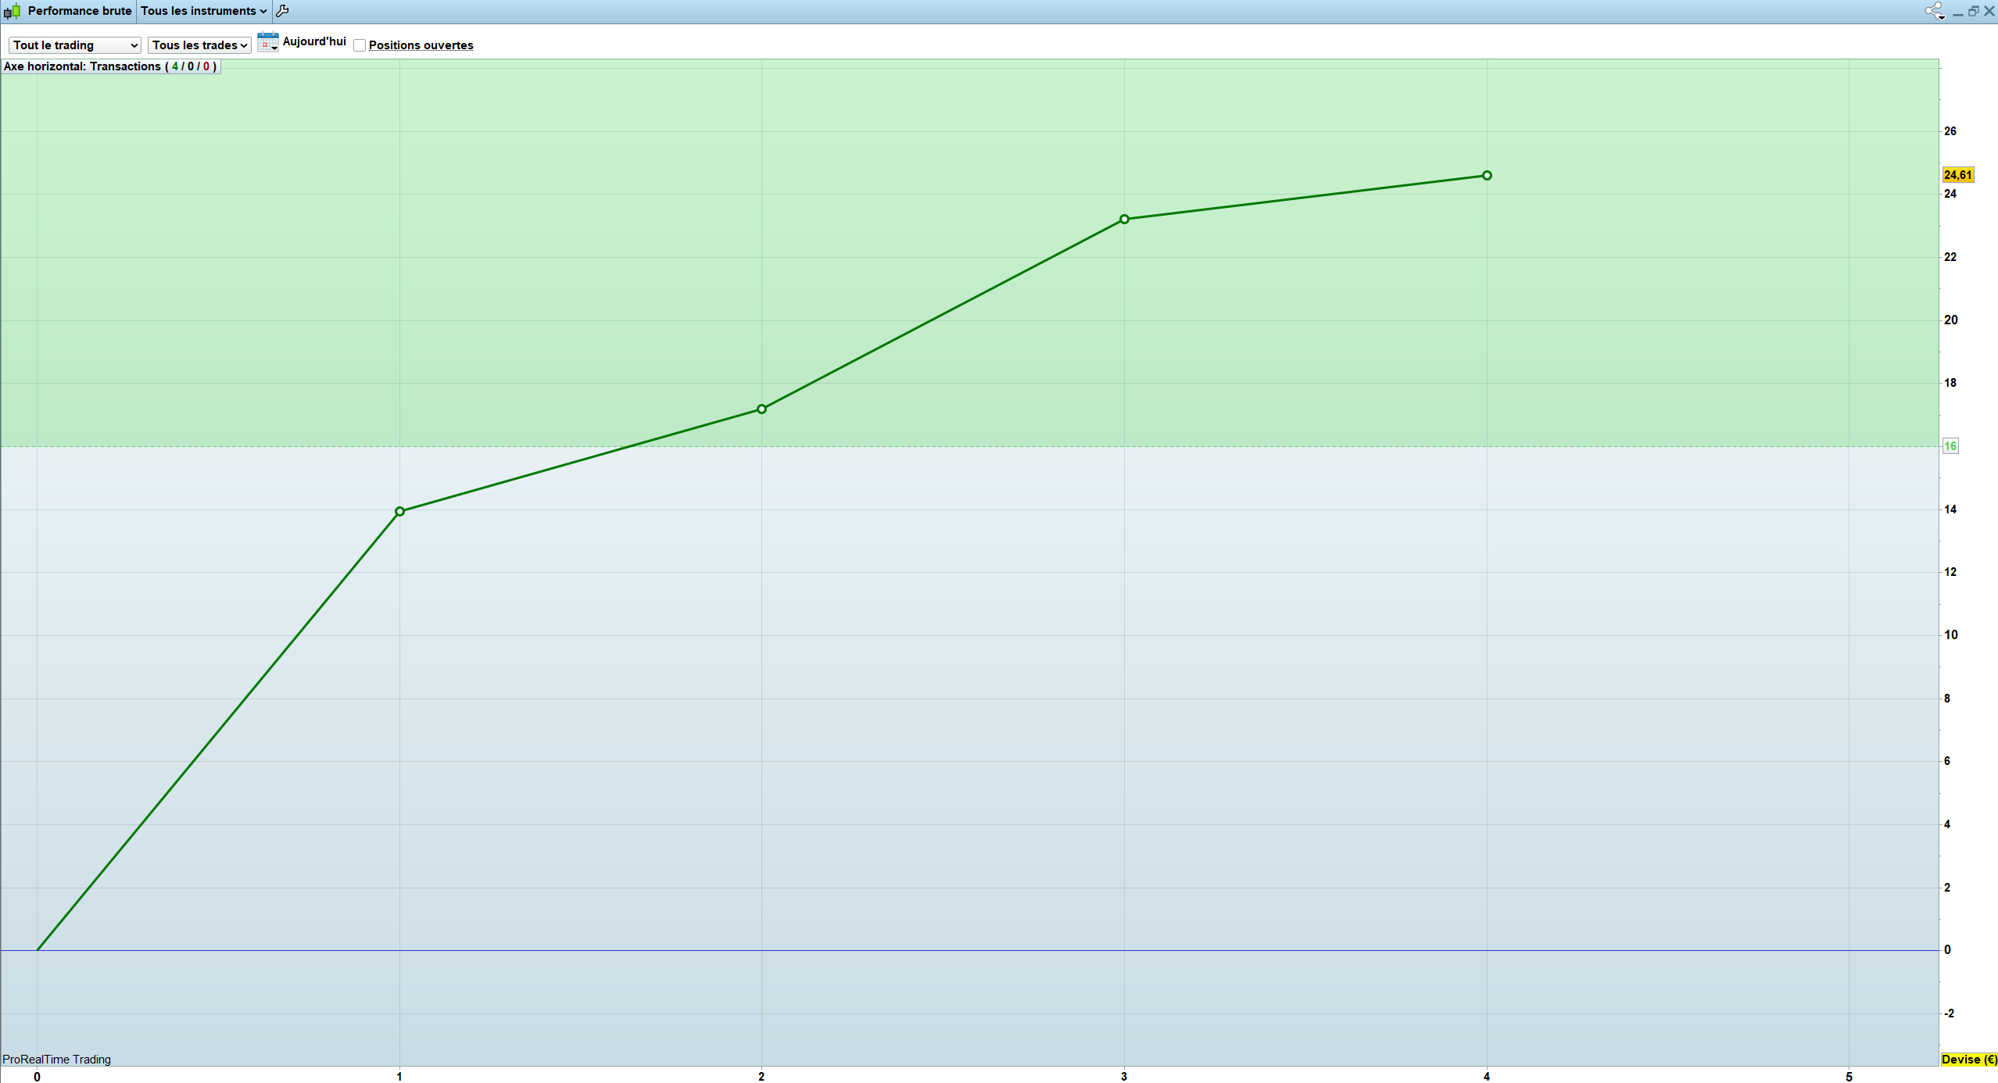Click the green 16 level marker

click(1950, 446)
